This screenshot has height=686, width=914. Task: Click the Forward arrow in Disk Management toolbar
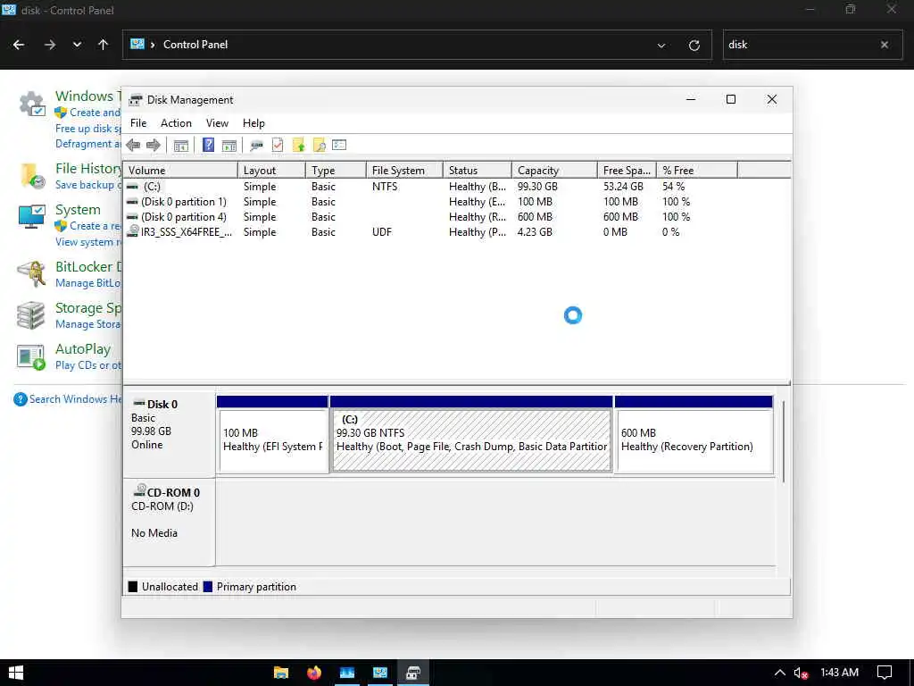pos(154,146)
